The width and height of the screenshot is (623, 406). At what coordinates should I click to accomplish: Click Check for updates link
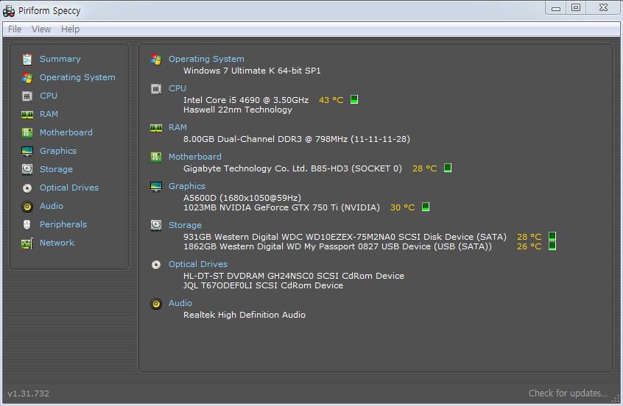(x=568, y=393)
